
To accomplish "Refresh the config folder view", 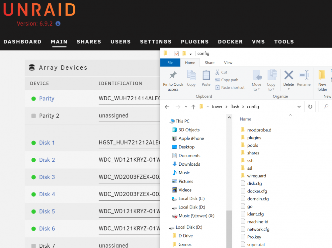I will (310, 107).
